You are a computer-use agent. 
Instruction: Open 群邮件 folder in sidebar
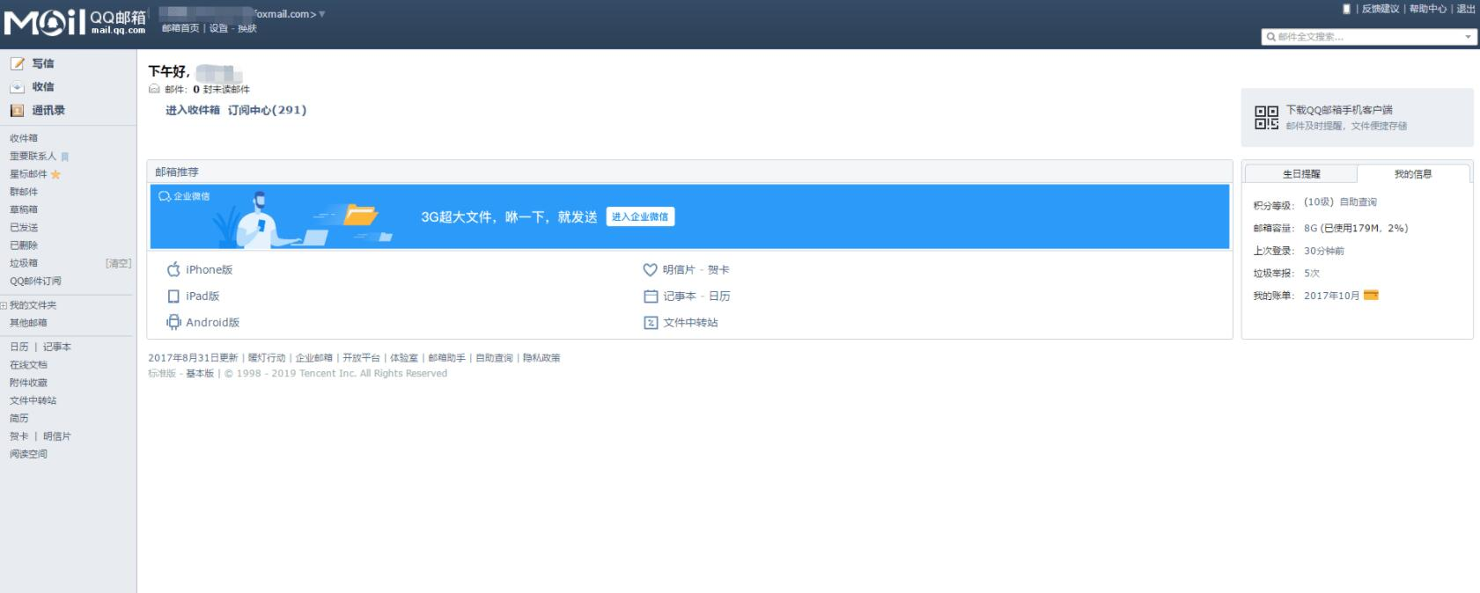[24, 192]
